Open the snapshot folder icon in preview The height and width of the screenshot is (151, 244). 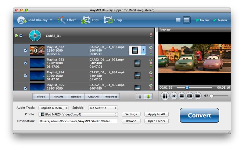click(197, 96)
